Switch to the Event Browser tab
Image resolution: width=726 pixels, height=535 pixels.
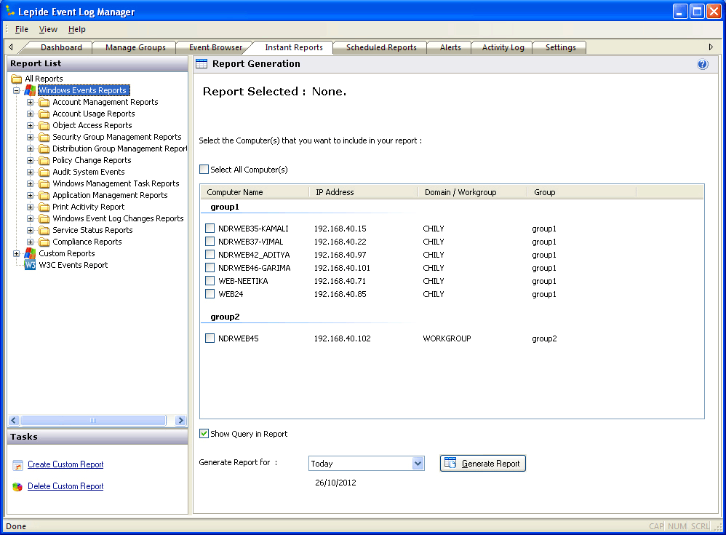(215, 47)
